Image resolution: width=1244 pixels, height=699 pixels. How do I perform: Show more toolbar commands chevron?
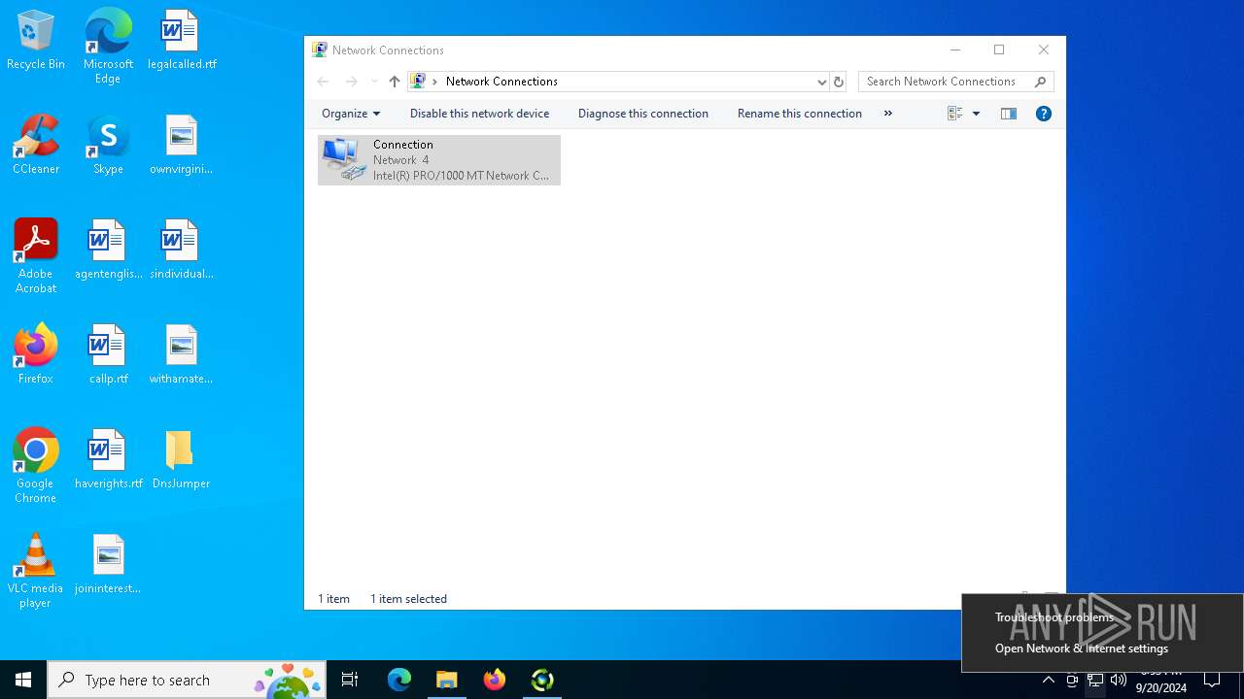point(887,114)
